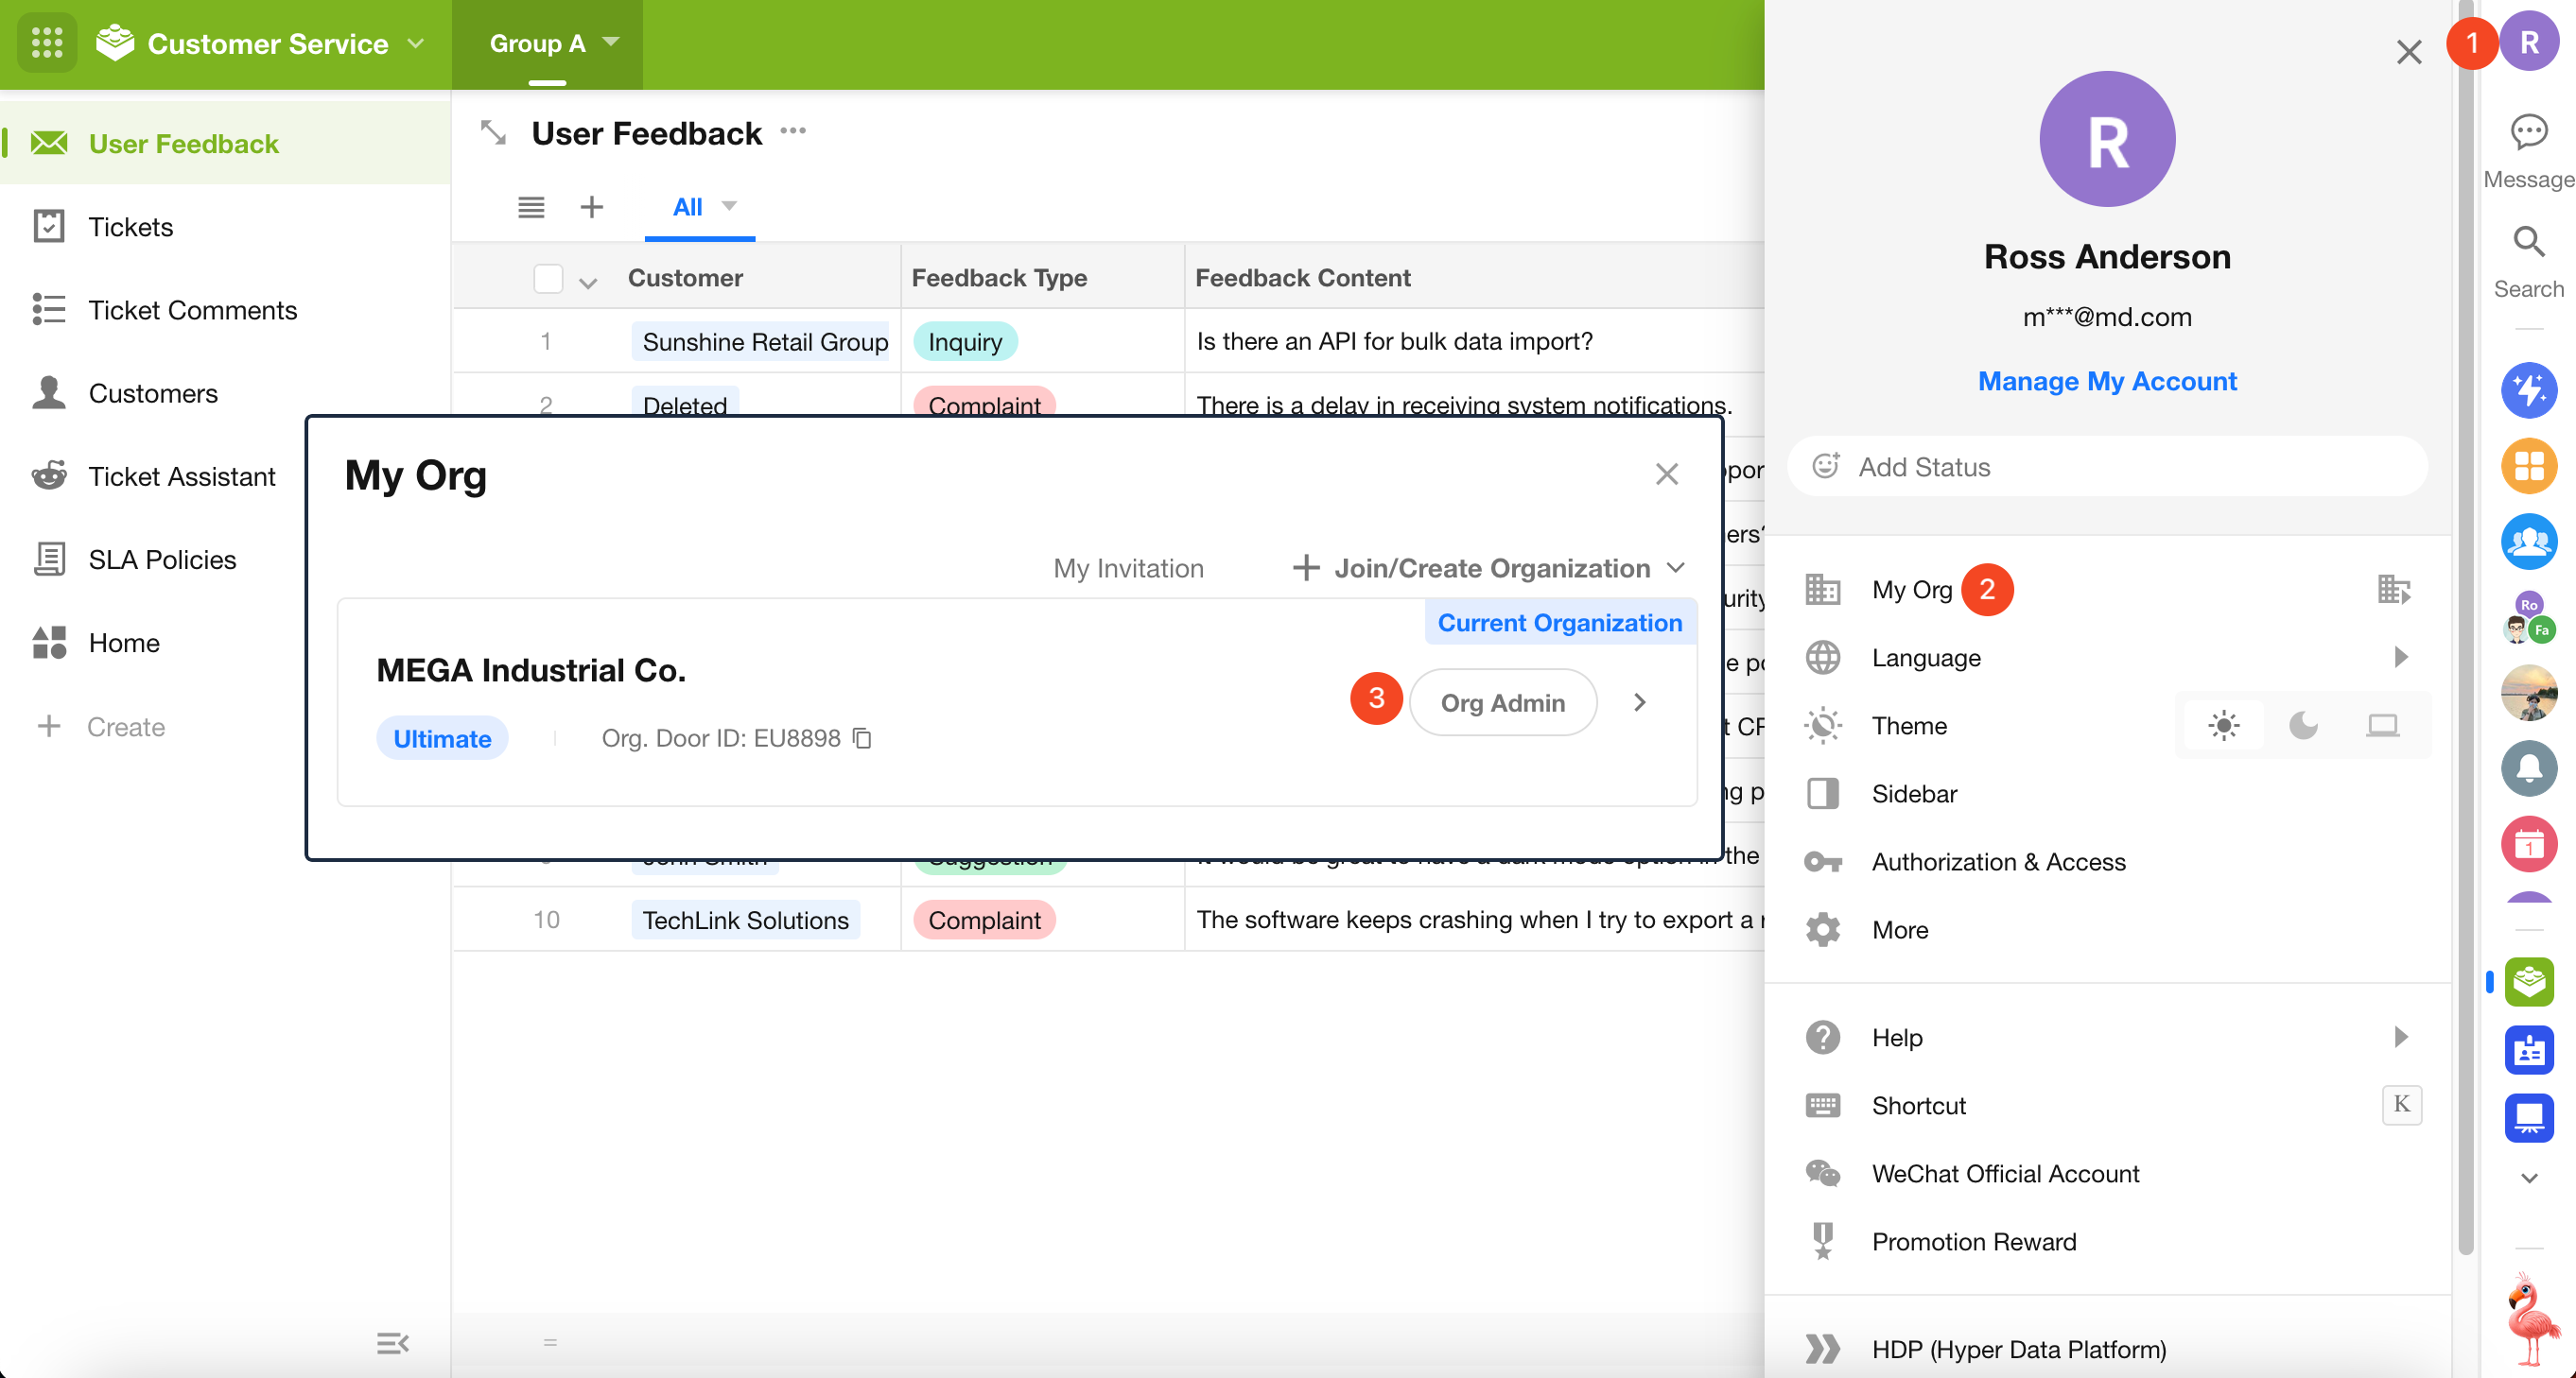Expand the Language submenu arrow

(2400, 658)
